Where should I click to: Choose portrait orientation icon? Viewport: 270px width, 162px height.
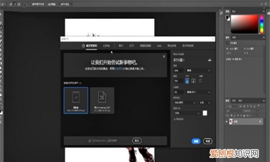click(x=187, y=81)
